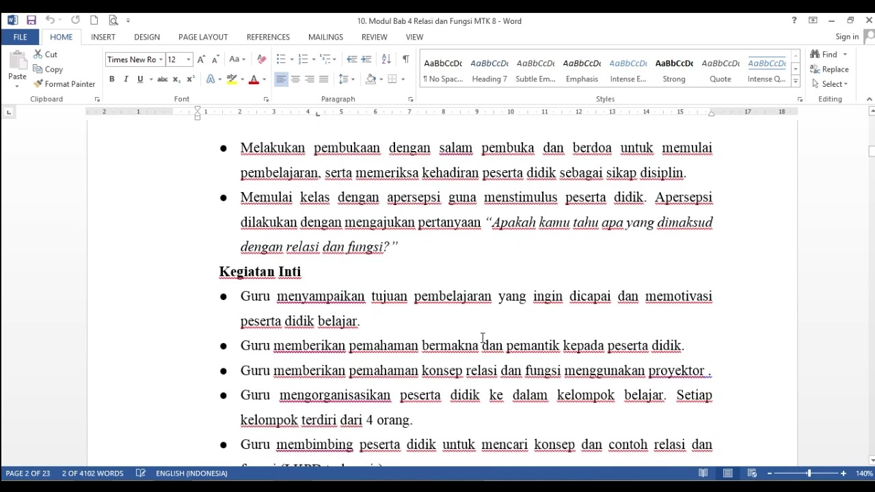875x492 pixels.
Task: Justify the paragraph text
Action: (x=324, y=79)
